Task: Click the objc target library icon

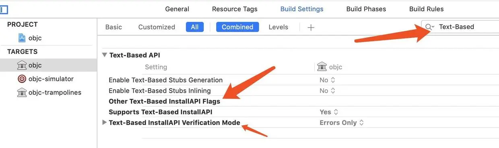Action: coord(22,65)
